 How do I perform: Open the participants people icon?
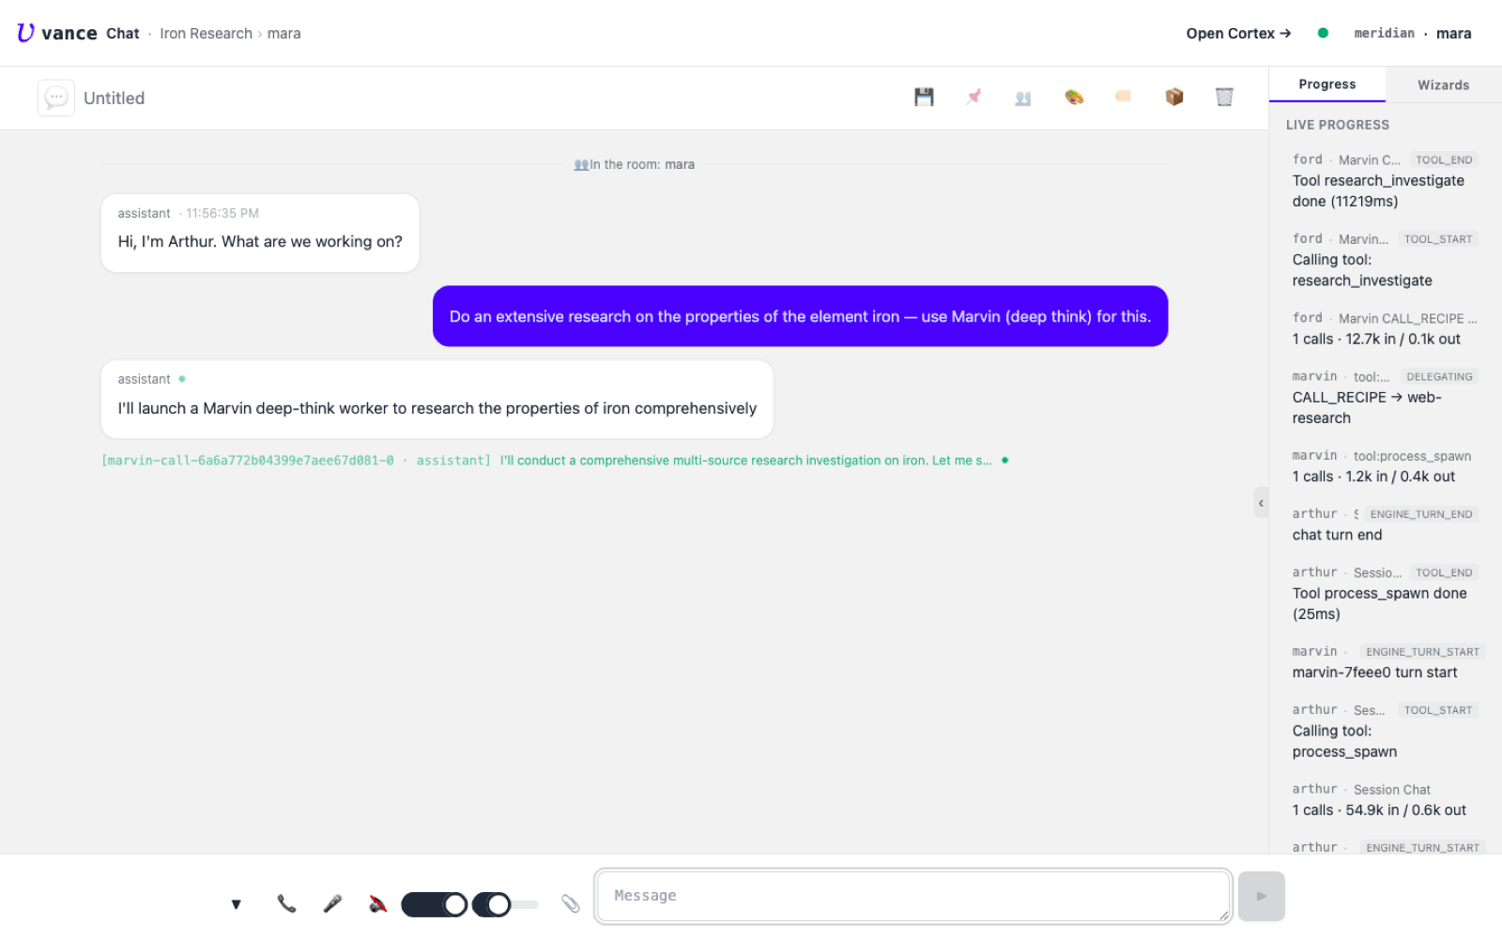click(x=1023, y=98)
